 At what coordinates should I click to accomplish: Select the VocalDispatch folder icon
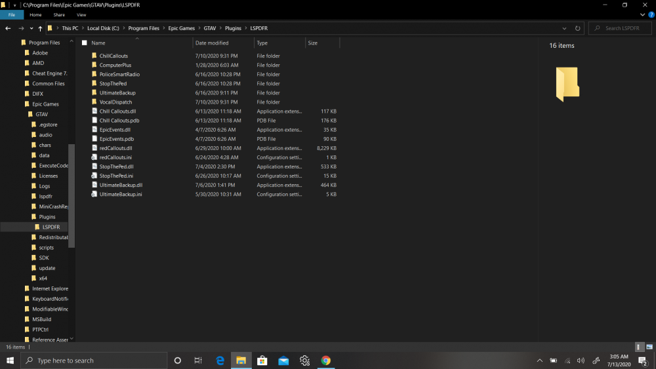tap(94, 102)
